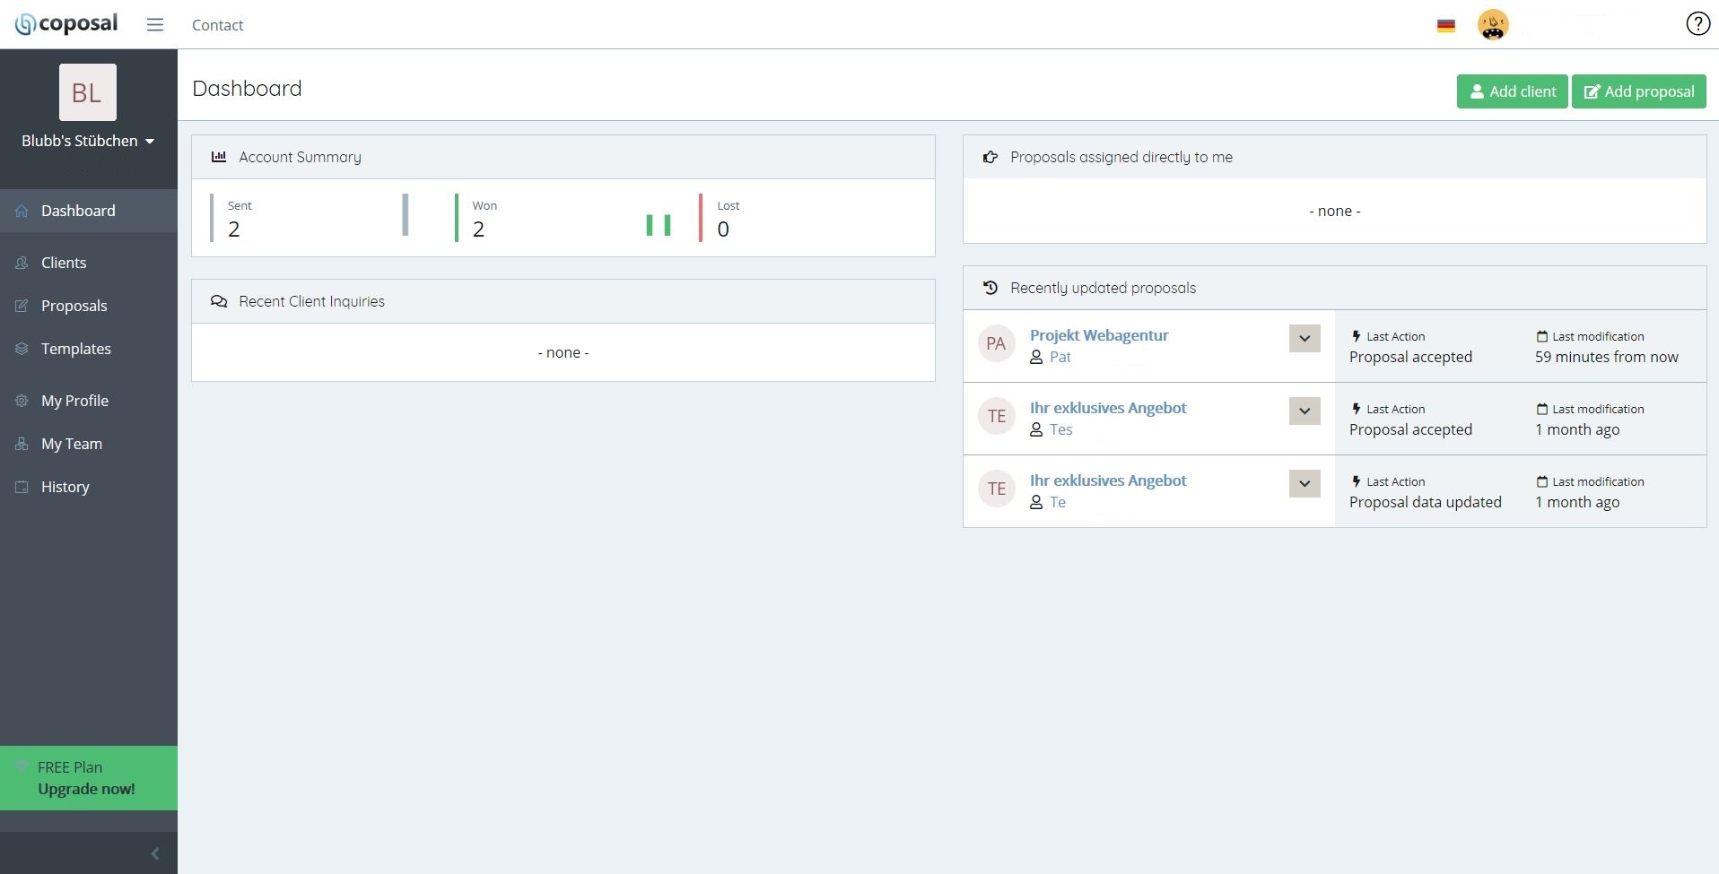
Task: Collapse the sidebar with the bottom arrow
Action: tap(155, 853)
